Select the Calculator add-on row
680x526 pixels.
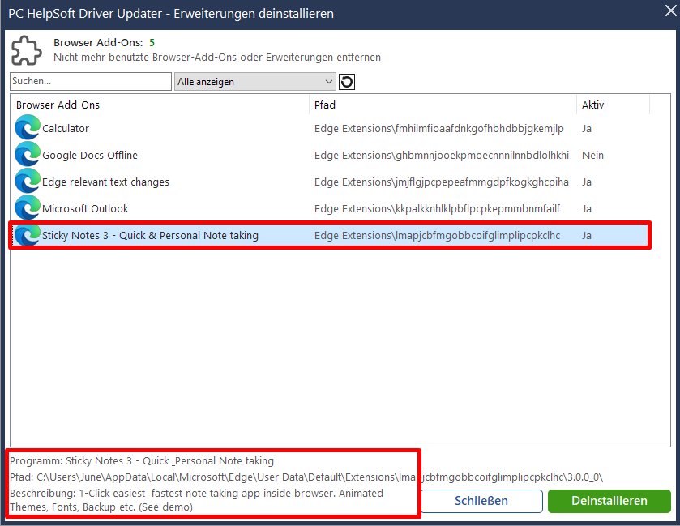pyautogui.click(x=330, y=128)
